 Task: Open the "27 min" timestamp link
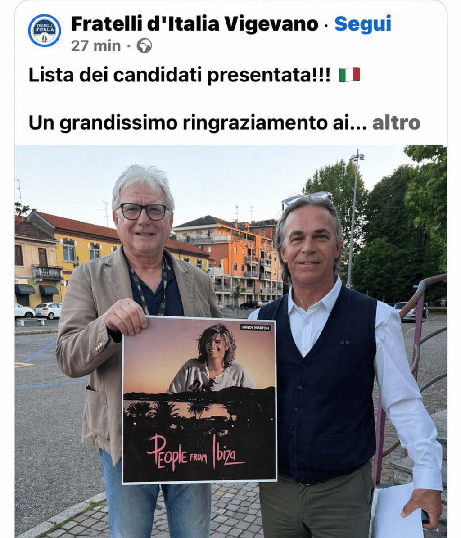[96, 45]
